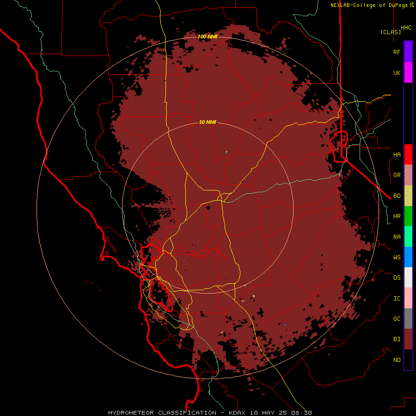
Task: Click the BD legend label
Action: (x=397, y=196)
